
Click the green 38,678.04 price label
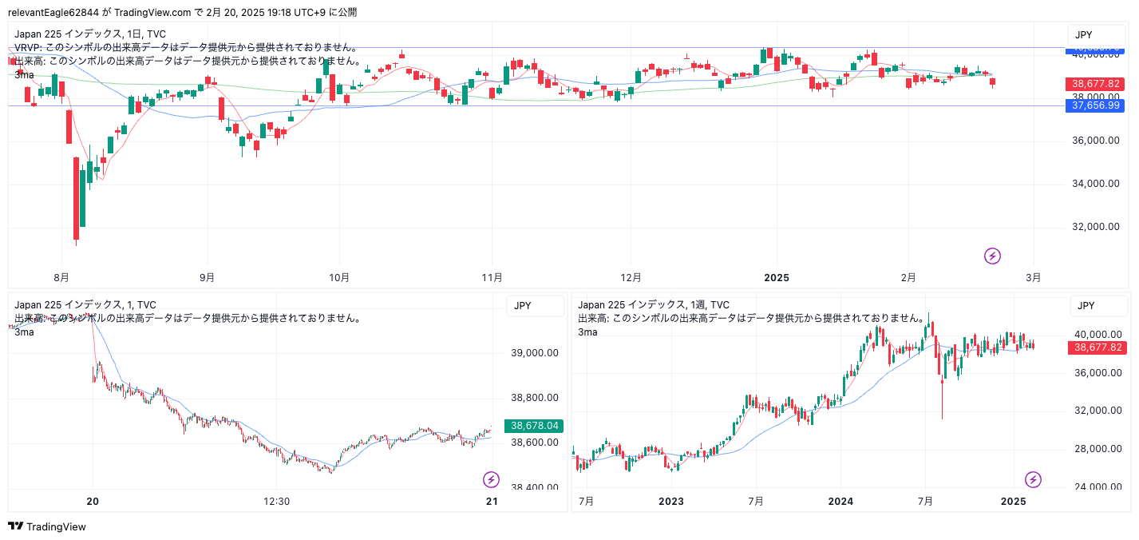click(535, 427)
